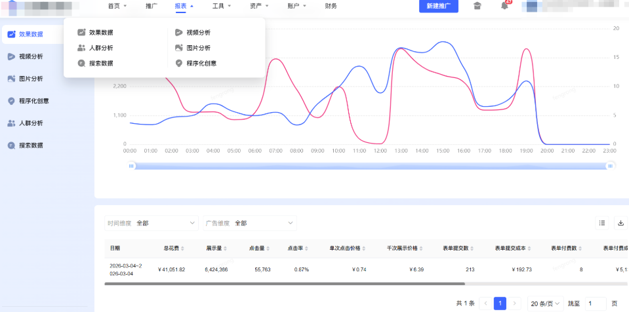Viewport: 629px width, 312px height.
Task: Open the 时间维度 dropdown
Action: pos(152,223)
